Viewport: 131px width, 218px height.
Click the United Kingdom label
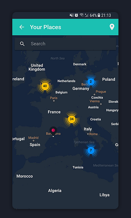point(37,67)
